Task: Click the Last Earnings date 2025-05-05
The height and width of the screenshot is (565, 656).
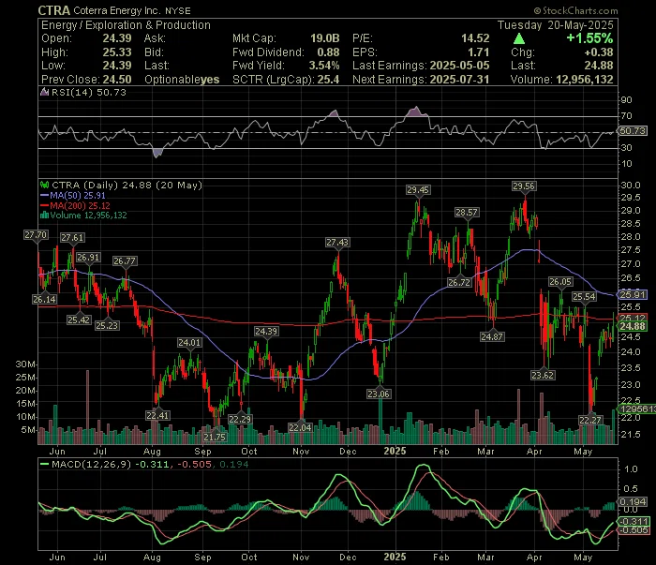Action: [459, 66]
